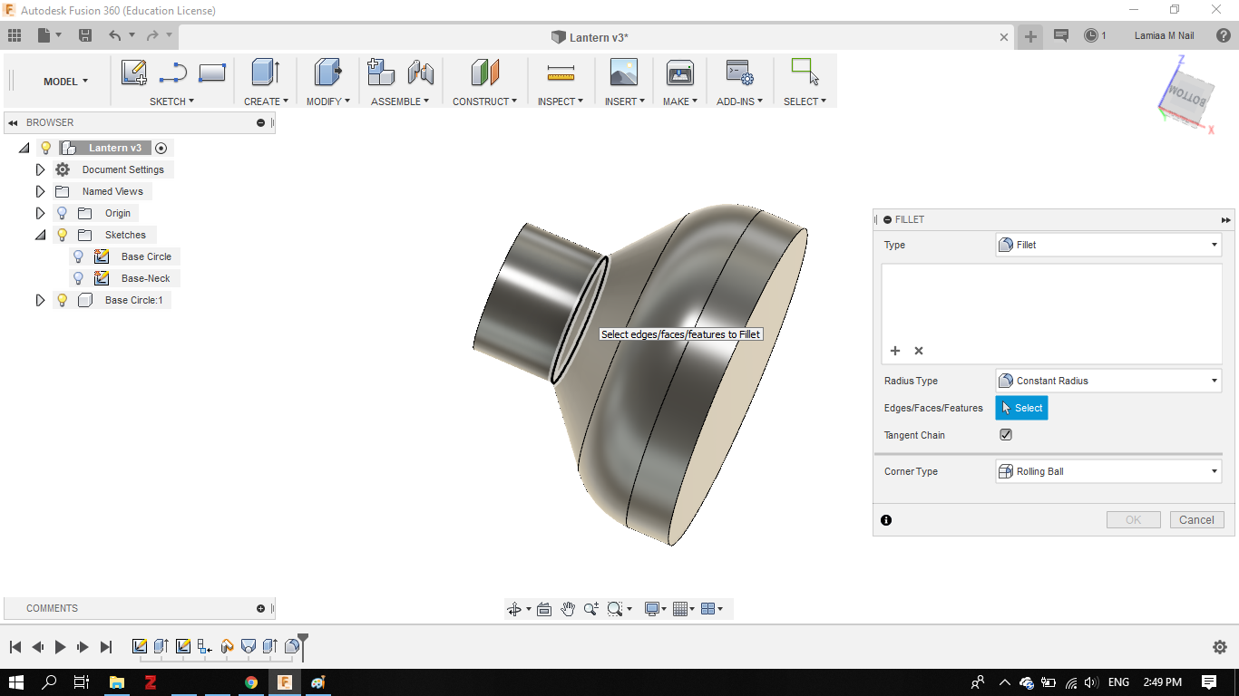The image size is (1239, 696).
Task: Toggle visibility of the Sketches folder
Action: click(x=63, y=235)
